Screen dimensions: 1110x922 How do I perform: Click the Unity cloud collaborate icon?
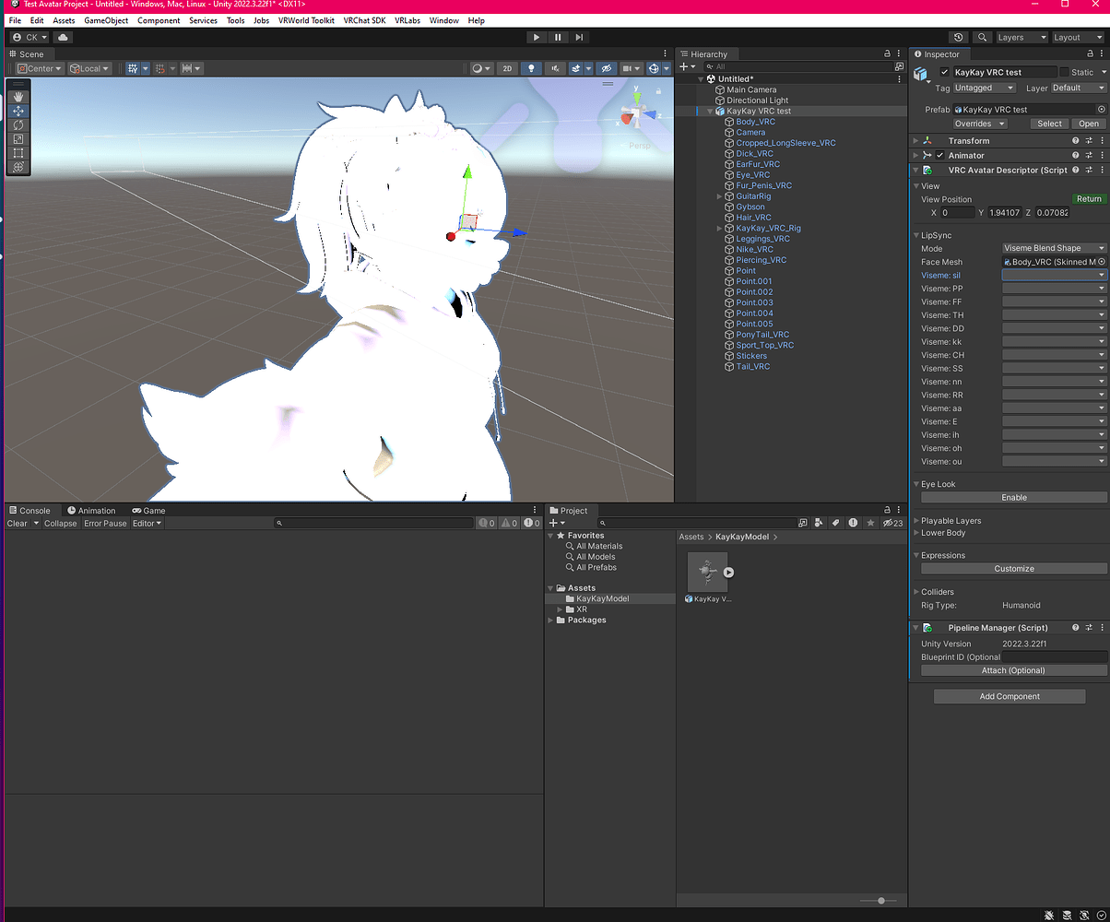click(x=63, y=37)
